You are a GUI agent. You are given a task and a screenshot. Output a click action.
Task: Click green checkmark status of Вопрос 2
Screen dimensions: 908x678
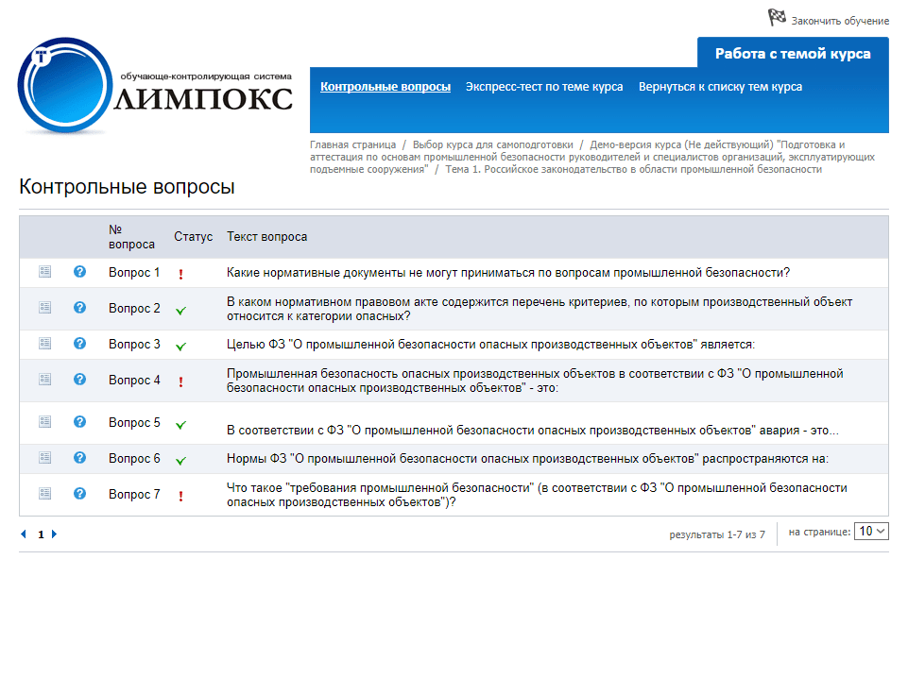click(180, 310)
